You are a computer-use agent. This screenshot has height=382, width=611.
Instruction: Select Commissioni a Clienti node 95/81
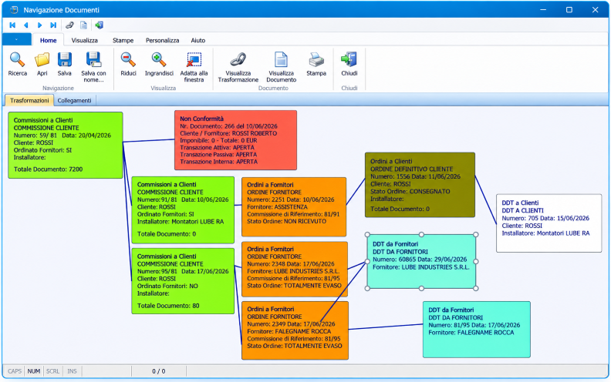[183, 281]
